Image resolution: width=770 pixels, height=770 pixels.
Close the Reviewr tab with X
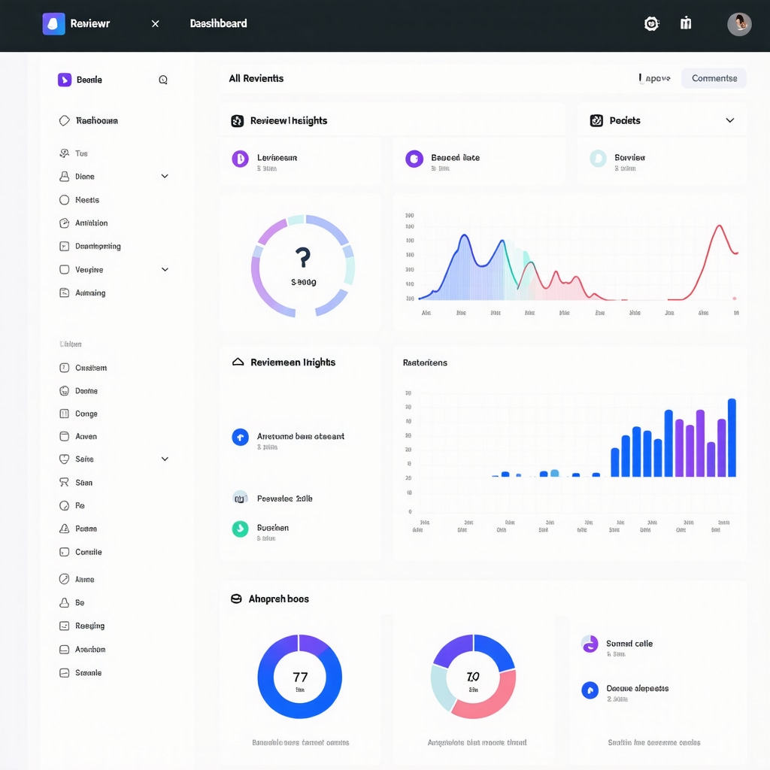tap(155, 23)
